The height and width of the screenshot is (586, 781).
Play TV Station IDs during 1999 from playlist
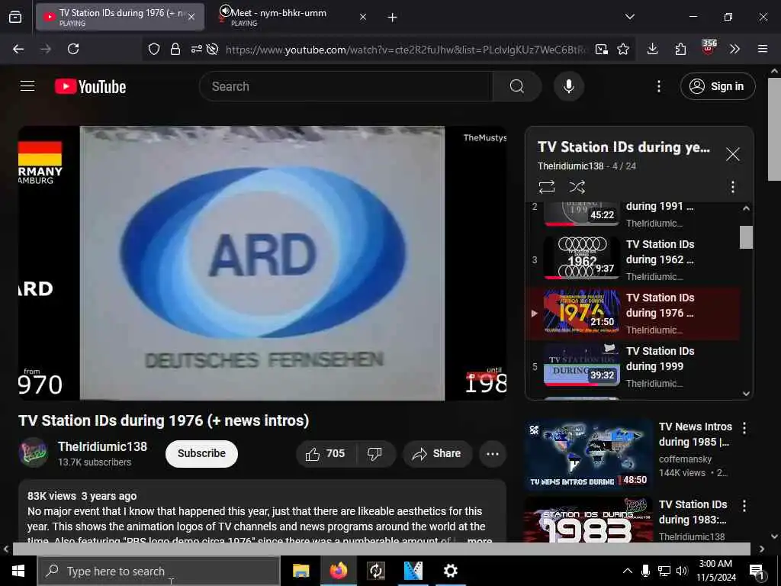[632, 366]
